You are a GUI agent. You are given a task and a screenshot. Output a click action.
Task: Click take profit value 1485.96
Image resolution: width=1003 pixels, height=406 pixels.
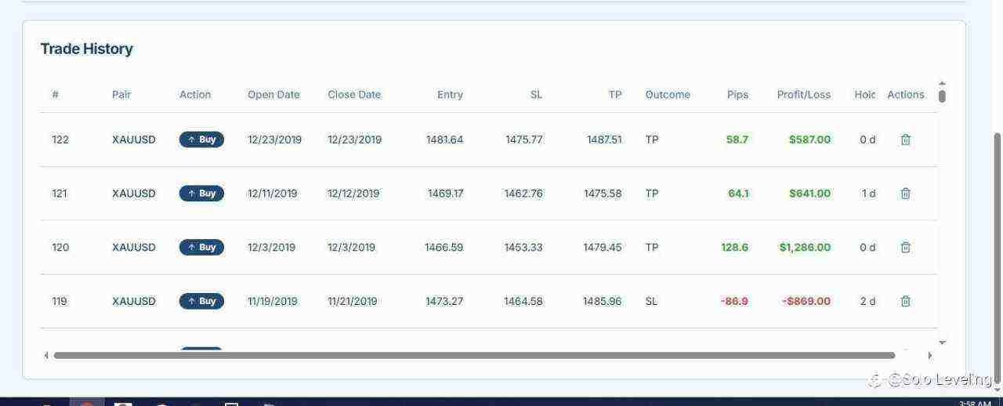(603, 301)
